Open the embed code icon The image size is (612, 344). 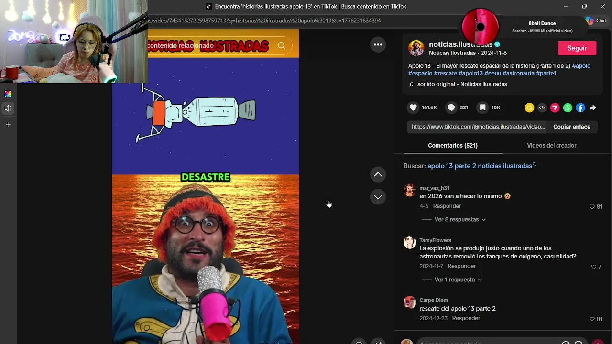point(542,108)
